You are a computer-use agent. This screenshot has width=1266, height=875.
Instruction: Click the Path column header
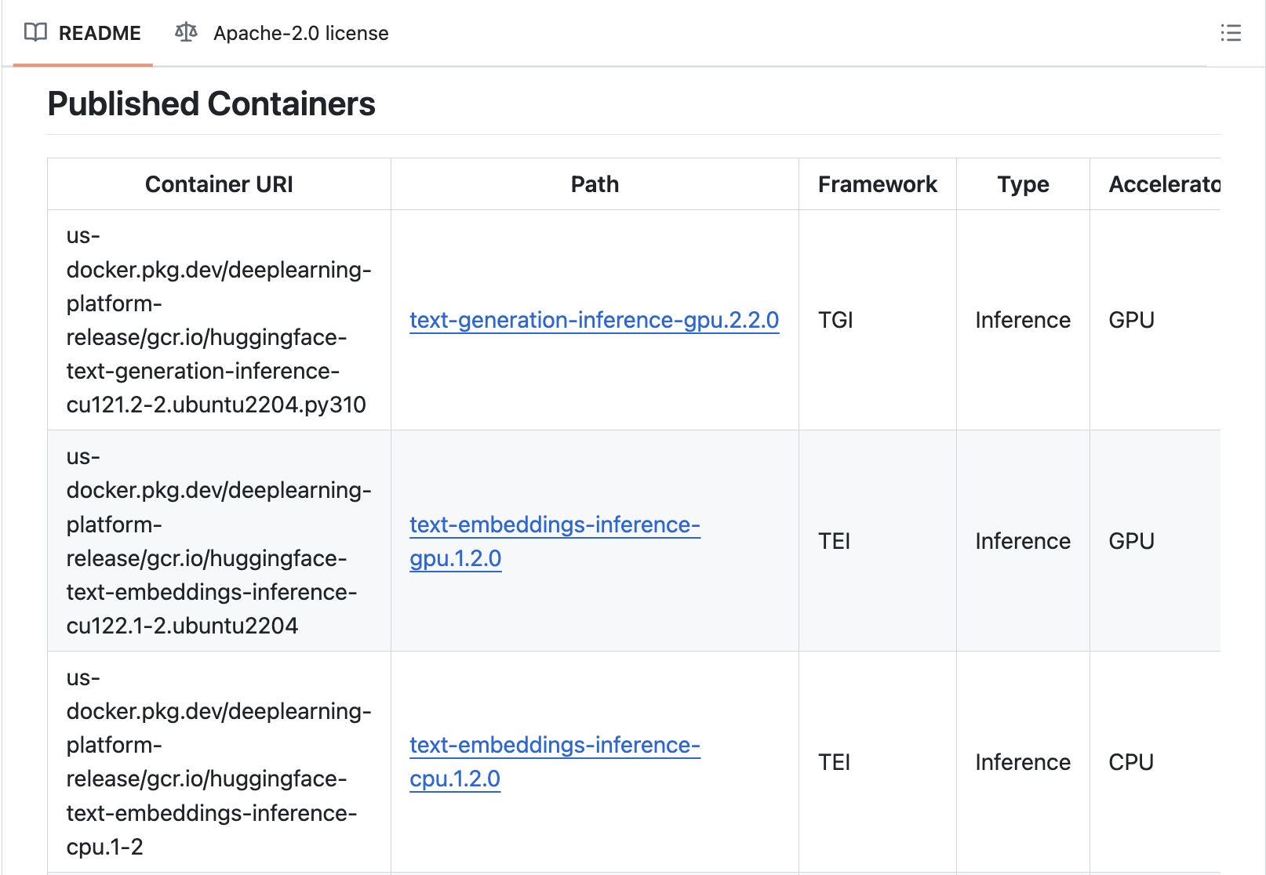click(595, 184)
